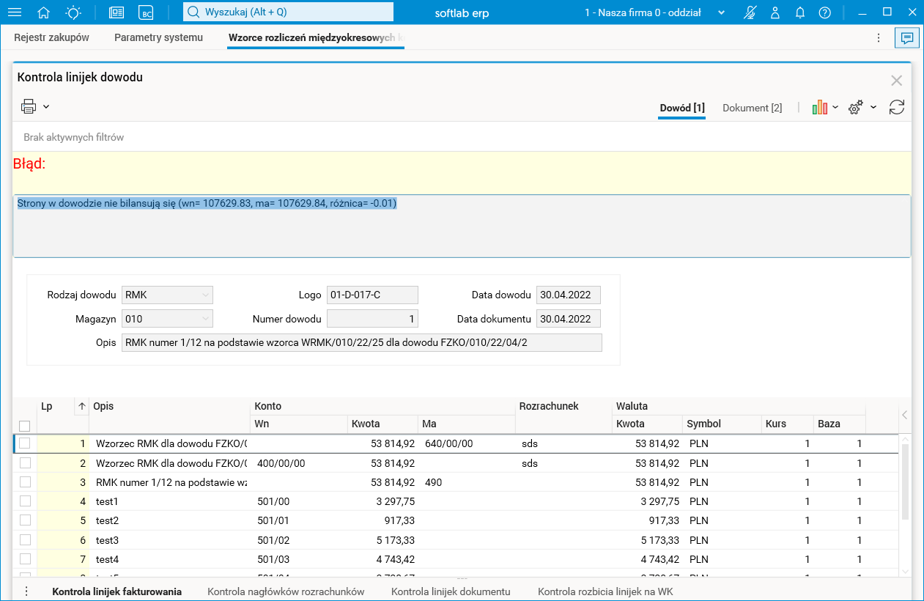Click the lightbulb ideas icon
Viewport: 924px width, 601px height.
tap(73, 12)
